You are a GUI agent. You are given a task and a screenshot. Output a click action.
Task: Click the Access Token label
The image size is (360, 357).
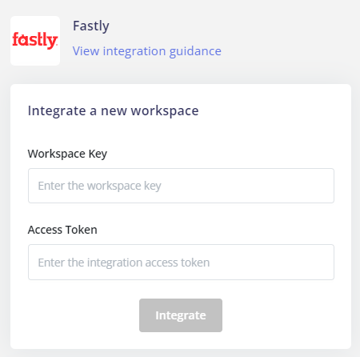62,230
